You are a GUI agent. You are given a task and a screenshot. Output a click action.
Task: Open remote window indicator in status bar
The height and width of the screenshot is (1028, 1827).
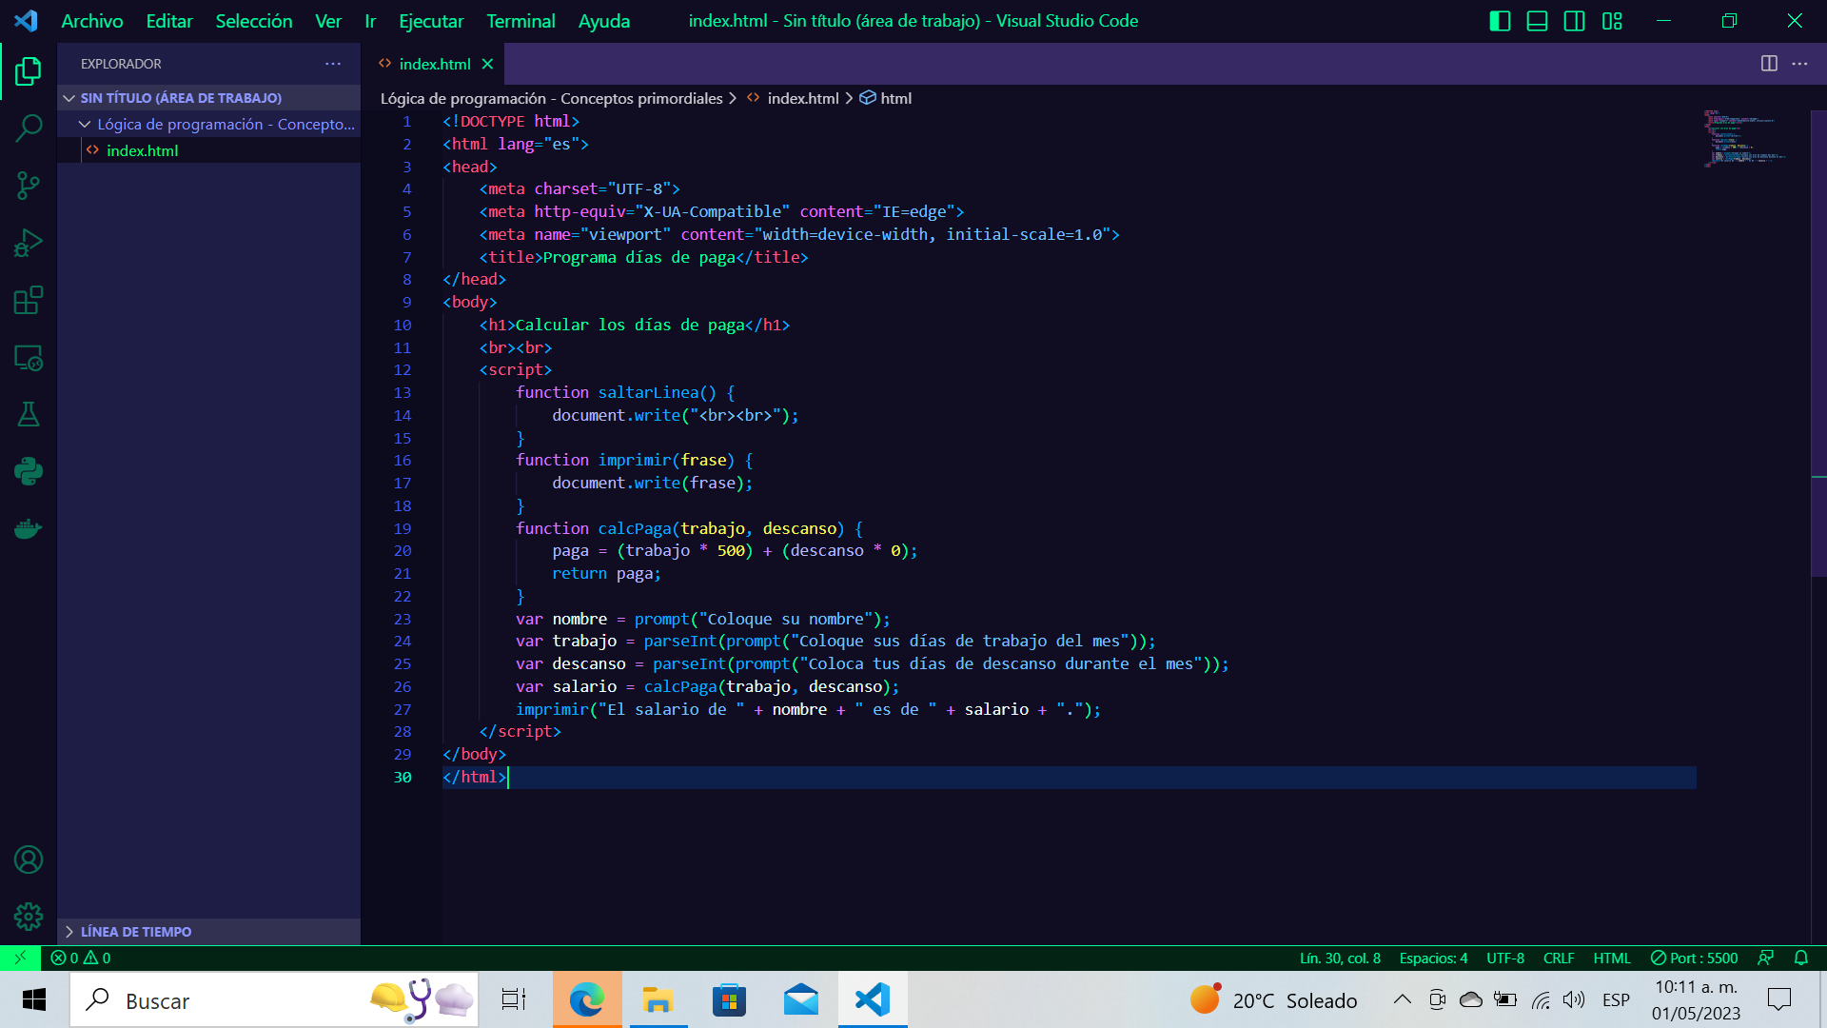click(20, 958)
